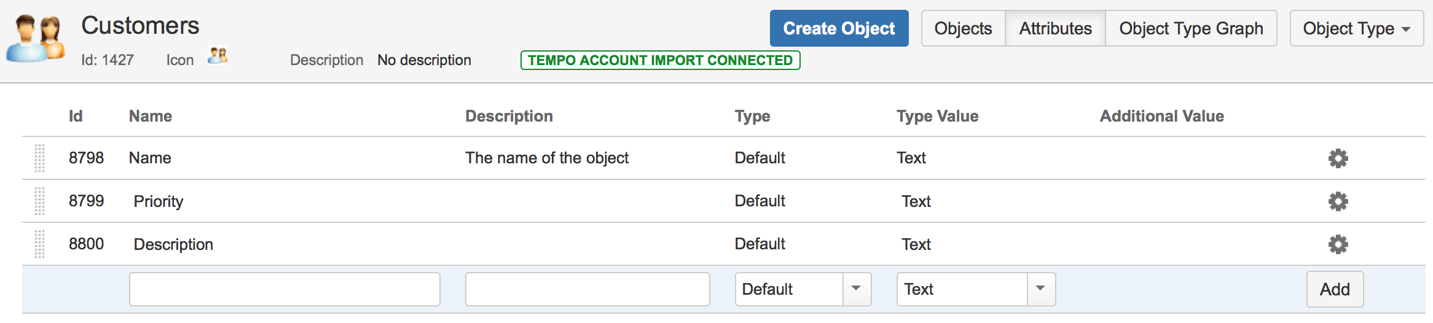Click small icon next to Icon label
The height and width of the screenshot is (323, 1433).
click(218, 56)
